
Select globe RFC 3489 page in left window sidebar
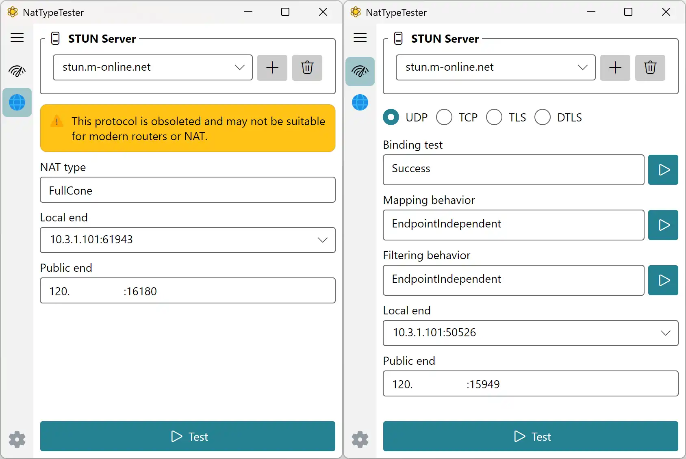pos(17,102)
